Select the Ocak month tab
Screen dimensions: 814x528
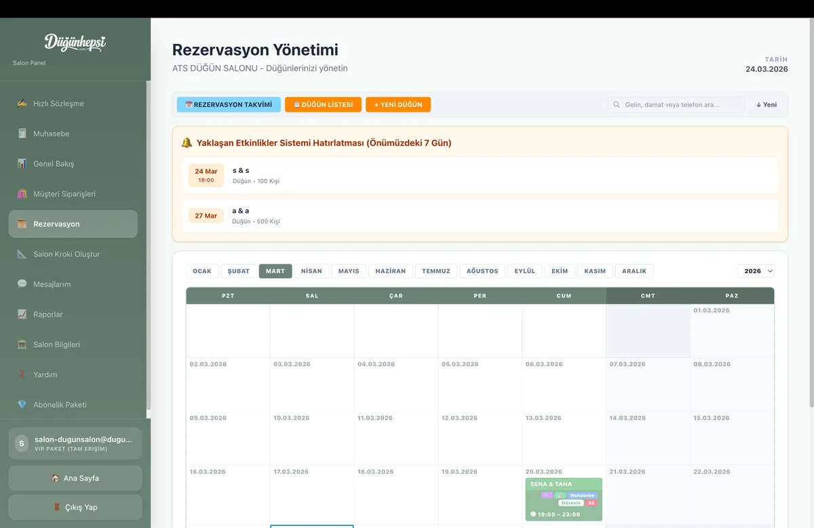[202, 271]
